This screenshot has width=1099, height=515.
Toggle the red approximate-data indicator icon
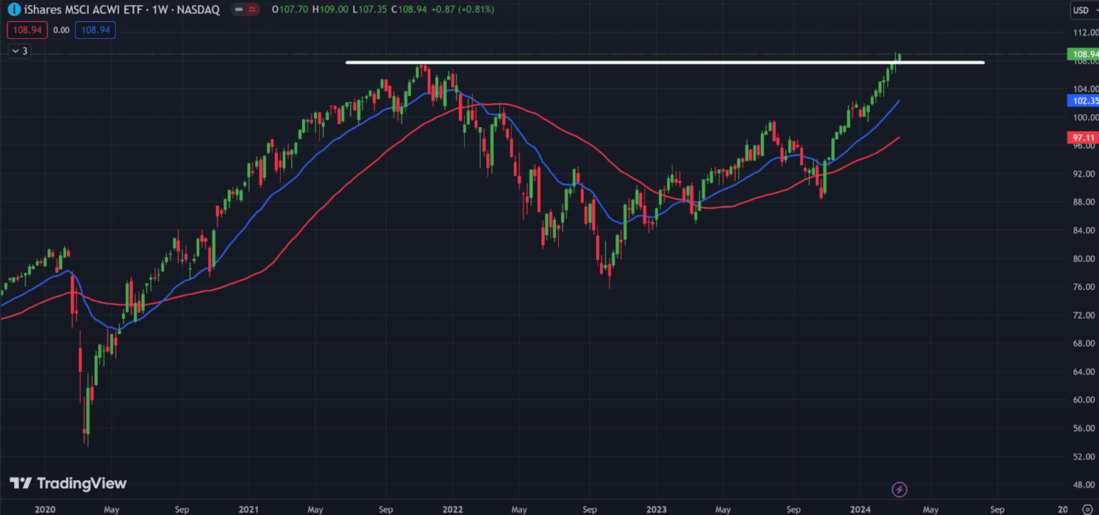point(253,9)
